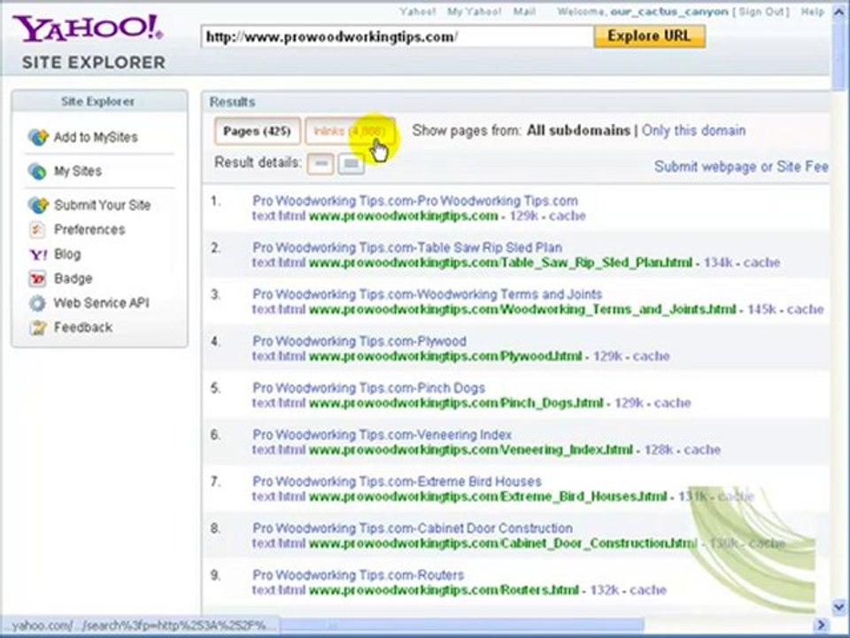Click the Explore URL button
850x638 pixels.
tap(649, 36)
